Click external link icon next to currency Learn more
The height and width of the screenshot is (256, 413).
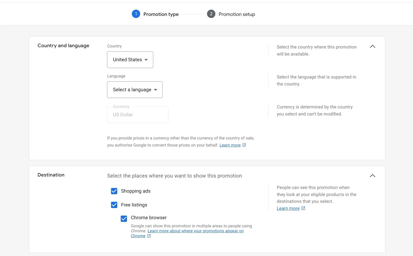click(x=244, y=145)
